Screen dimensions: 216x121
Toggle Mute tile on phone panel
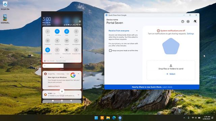pos(67,31)
